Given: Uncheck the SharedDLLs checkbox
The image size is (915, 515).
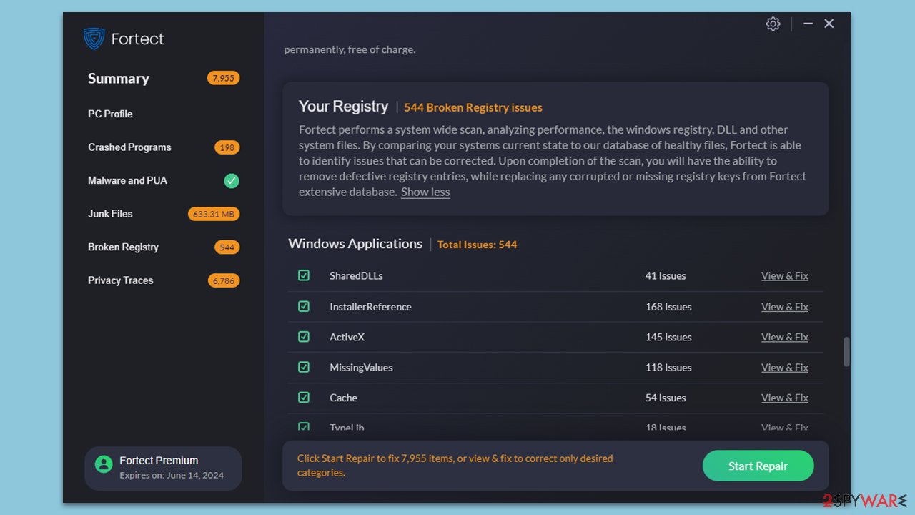Looking at the screenshot, I should click(304, 275).
